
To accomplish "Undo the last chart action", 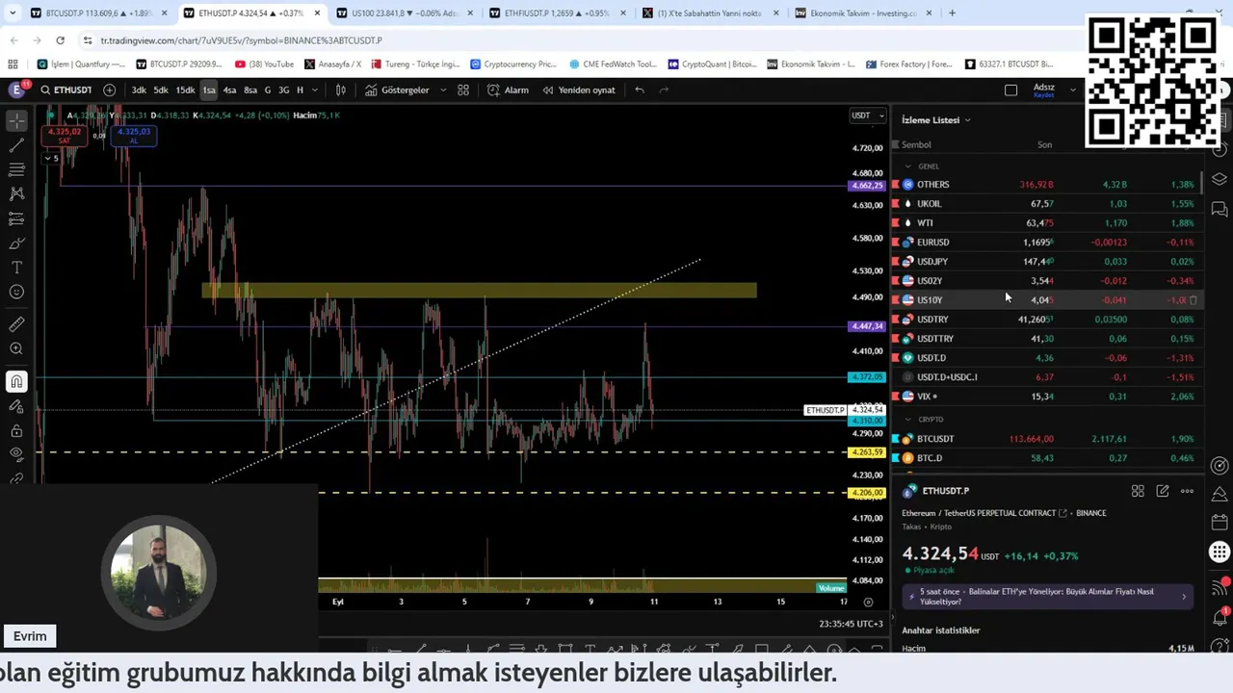I will pyautogui.click(x=640, y=90).
